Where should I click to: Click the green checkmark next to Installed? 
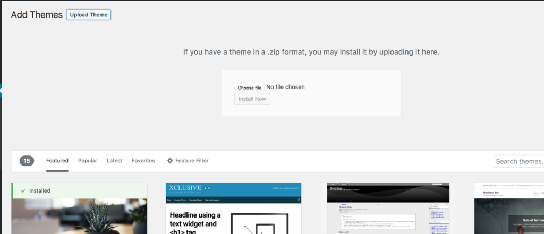[x=23, y=190]
